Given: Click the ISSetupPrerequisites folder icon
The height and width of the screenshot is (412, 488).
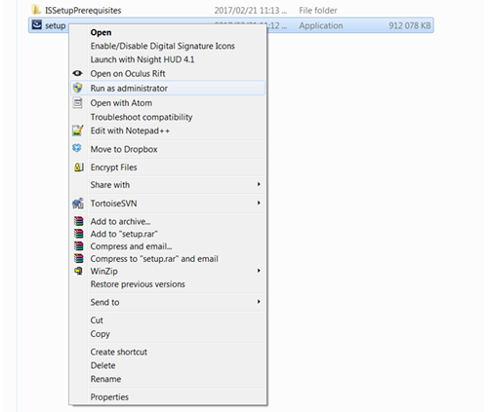Looking at the screenshot, I should coord(36,10).
